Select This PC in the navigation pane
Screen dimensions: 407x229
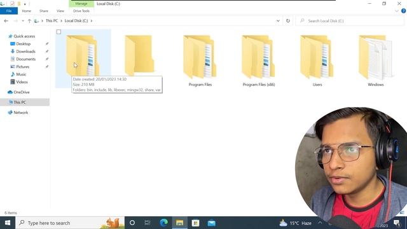[x=20, y=102]
